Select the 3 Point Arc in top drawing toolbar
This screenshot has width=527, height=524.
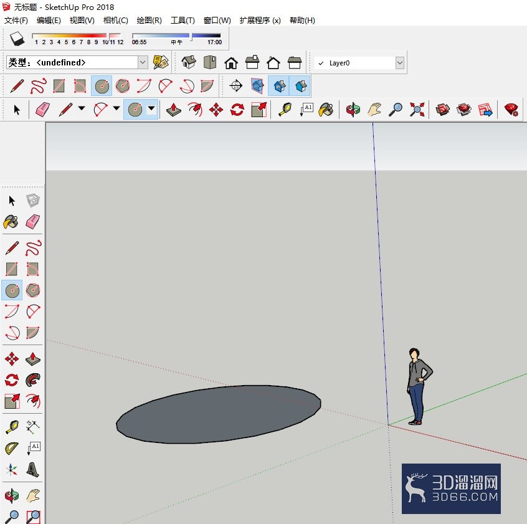tap(186, 86)
